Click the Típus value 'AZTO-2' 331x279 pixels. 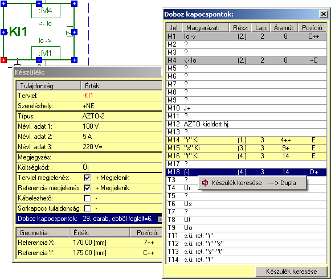tap(93, 116)
